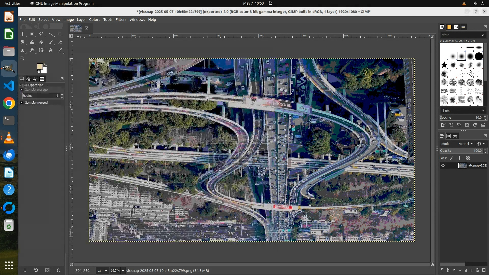Select the Text tool
The height and width of the screenshot is (275, 489).
point(50,50)
